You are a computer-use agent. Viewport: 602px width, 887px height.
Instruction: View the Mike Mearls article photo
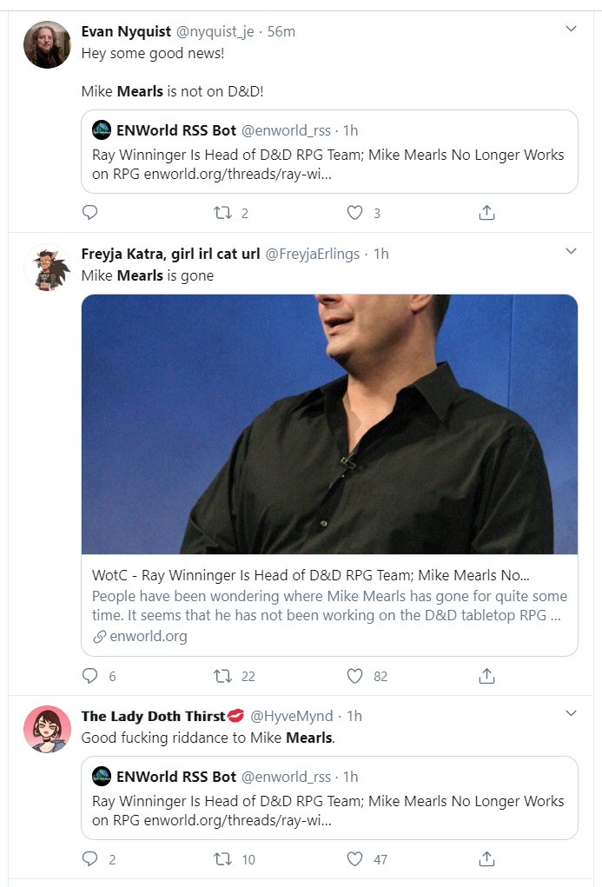(329, 424)
